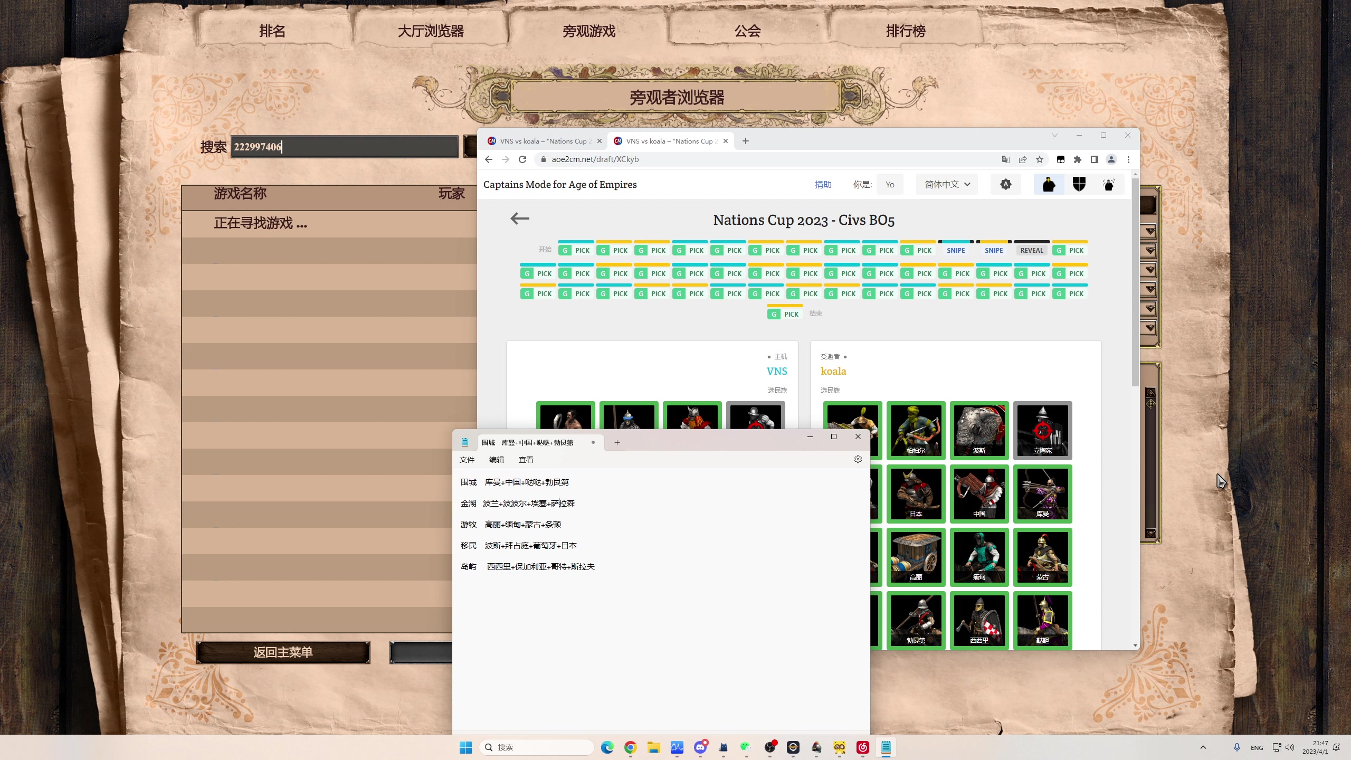1351x760 pixels.
Task: Select the shield icon mode
Action: pos(1079,184)
